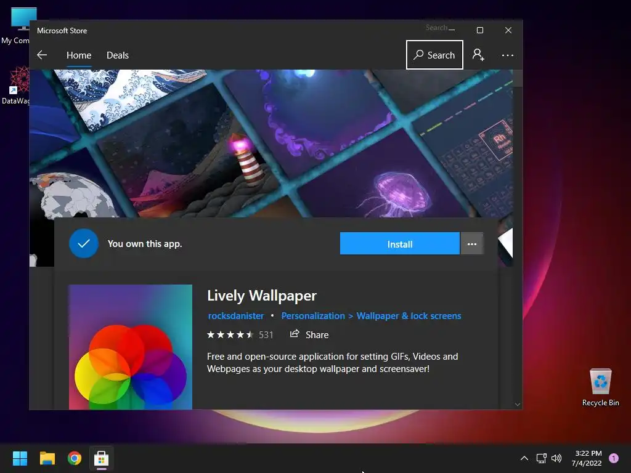This screenshot has width=631, height=473.
Task: Click the Search button in the Store
Action: click(434, 55)
